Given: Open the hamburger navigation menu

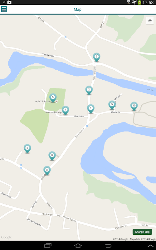Looking at the screenshot, I should point(4,9).
